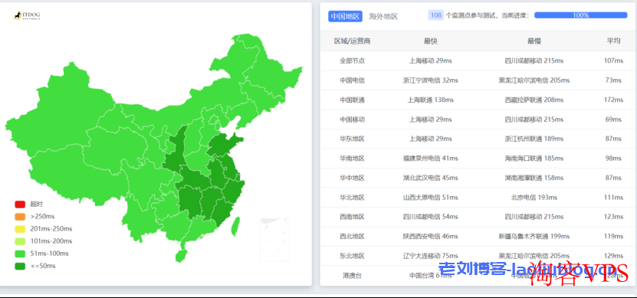
Task: Click 海南海口联通 185ms cell
Action: click(534, 159)
